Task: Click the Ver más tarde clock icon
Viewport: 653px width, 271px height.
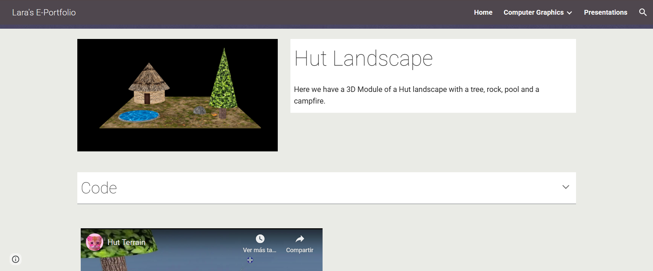Action: pos(260,239)
